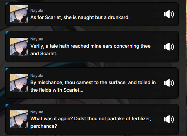Play audio for the 'partake of fertilizer' line

(169, 119)
